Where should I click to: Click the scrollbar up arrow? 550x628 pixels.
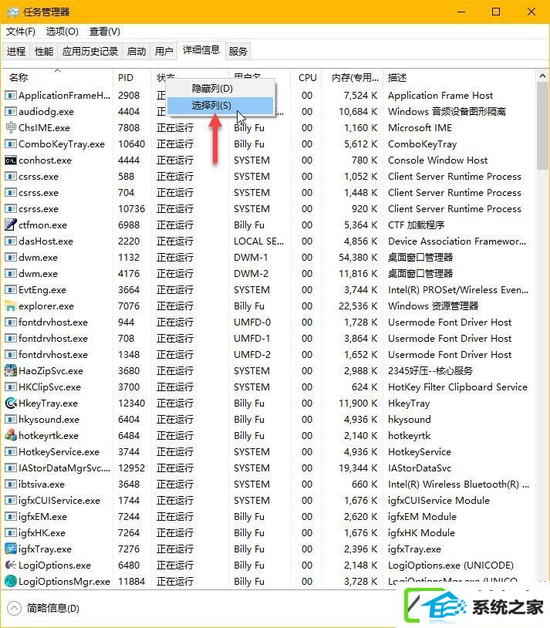coord(542,76)
